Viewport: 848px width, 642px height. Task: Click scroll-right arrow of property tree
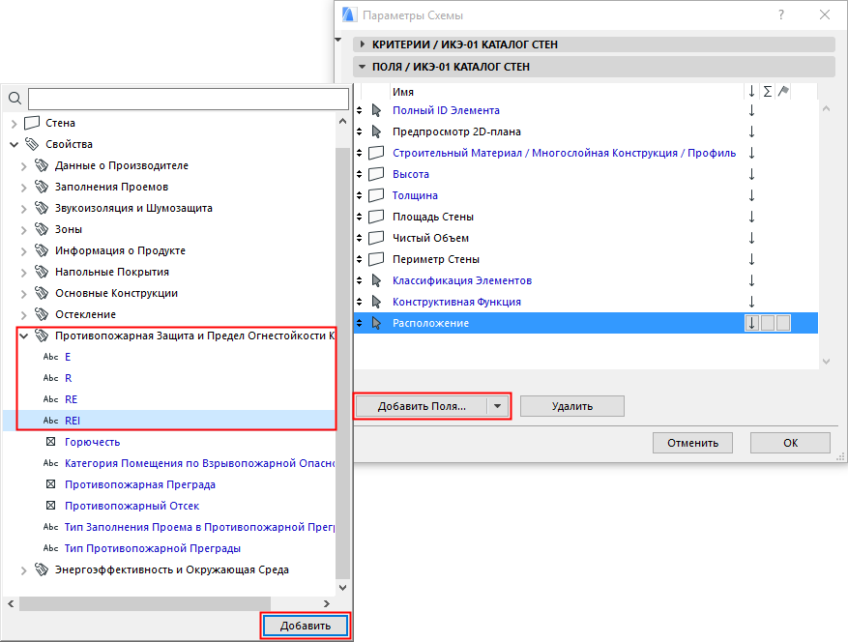pos(326,603)
